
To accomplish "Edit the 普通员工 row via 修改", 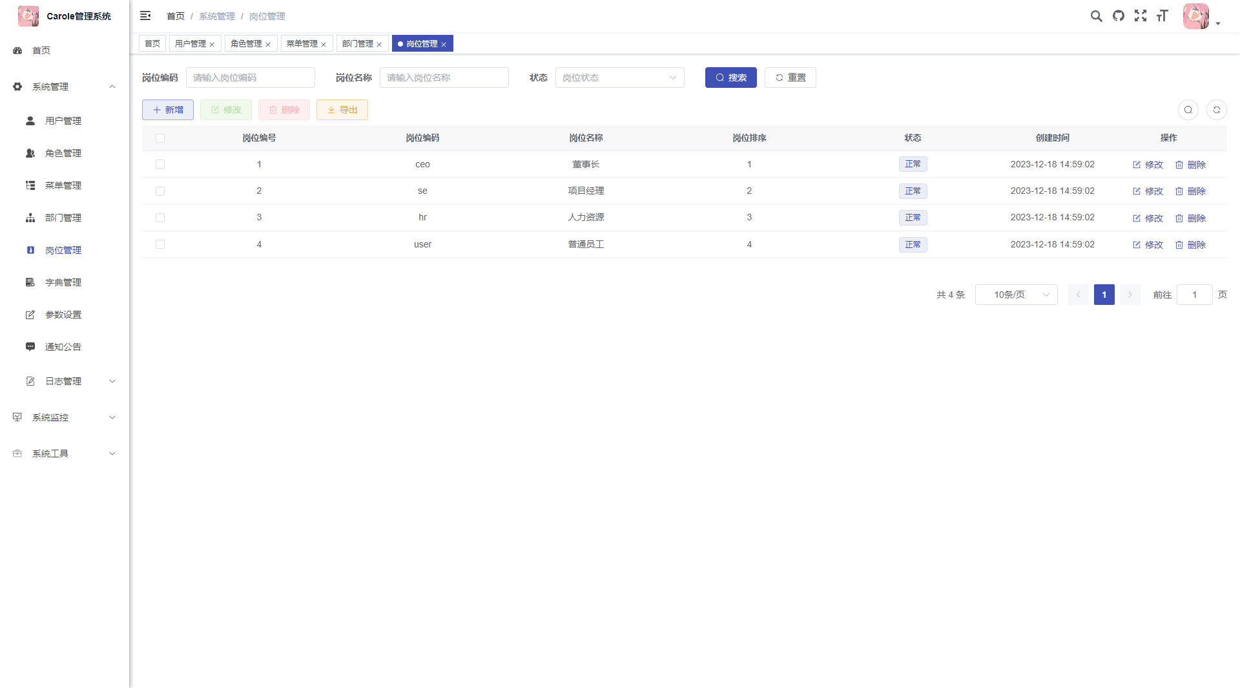I will (1148, 245).
